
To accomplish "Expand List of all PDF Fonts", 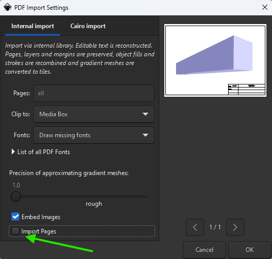I will pyautogui.click(x=40, y=152).
